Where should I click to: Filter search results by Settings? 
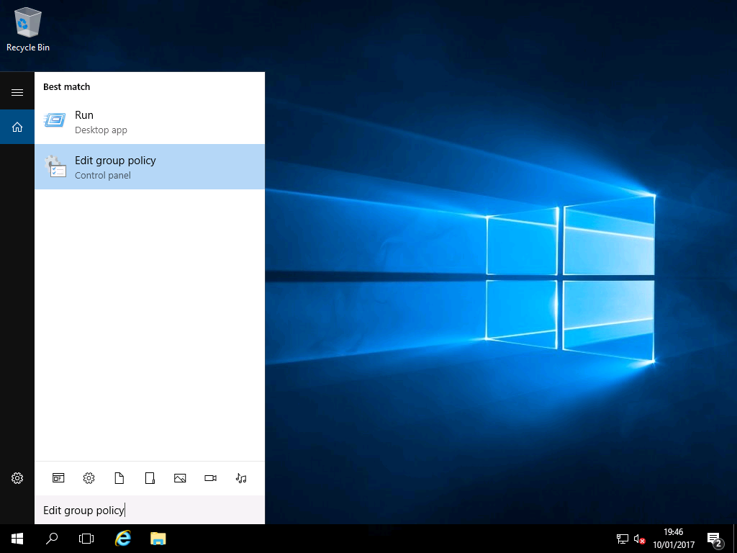point(89,478)
